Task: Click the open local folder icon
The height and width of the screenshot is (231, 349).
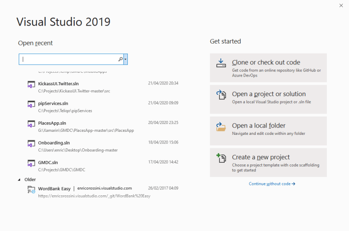Action: [x=221, y=127]
